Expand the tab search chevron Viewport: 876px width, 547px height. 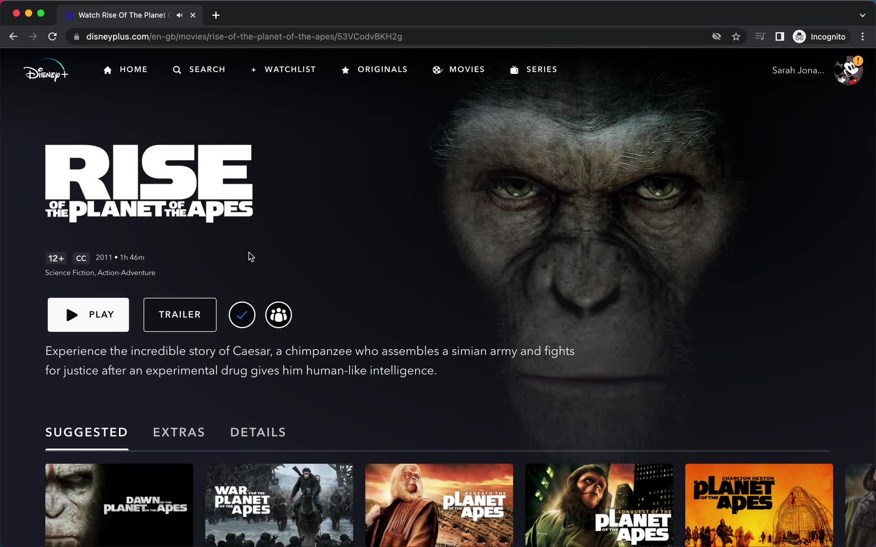862,15
